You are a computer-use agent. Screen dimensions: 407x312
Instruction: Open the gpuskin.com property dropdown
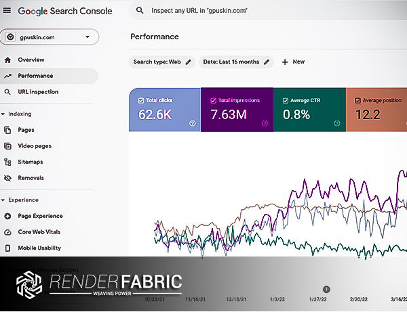coord(50,37)
